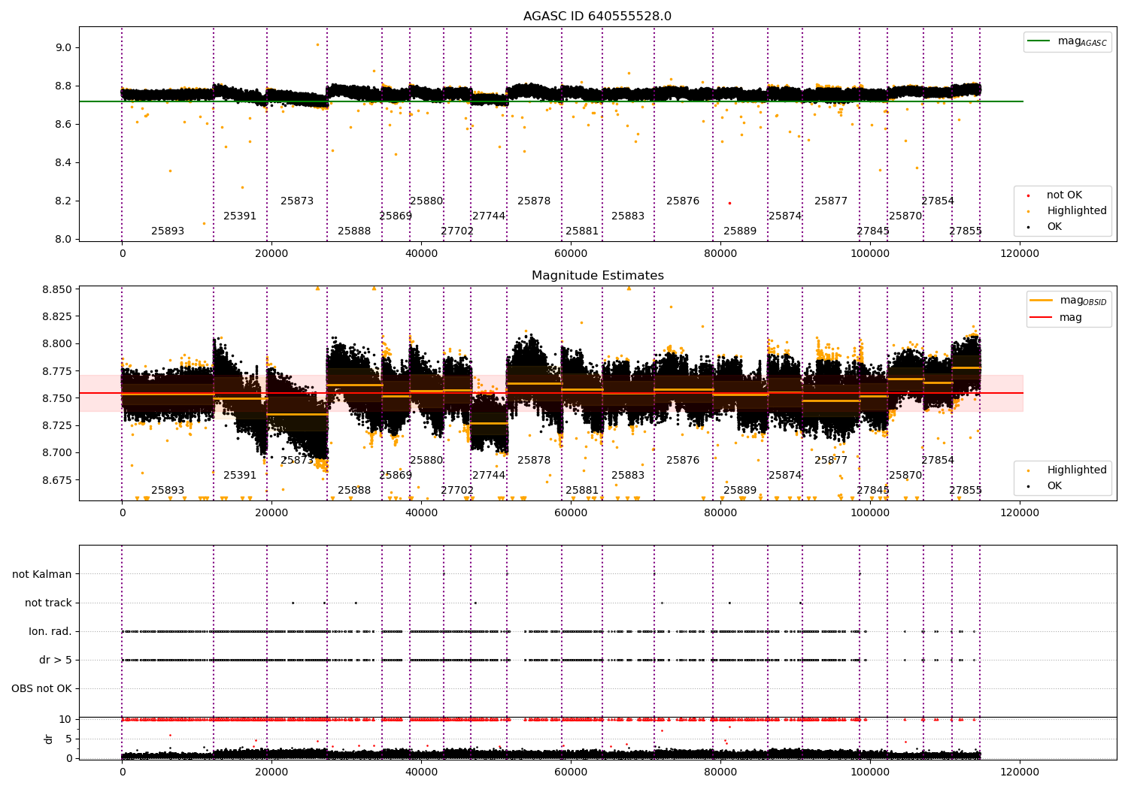The width and height of the screenshot is (1128, 789).
Task: Click the 'OBS not OK' axis label
Action: [x=41, y=689]
